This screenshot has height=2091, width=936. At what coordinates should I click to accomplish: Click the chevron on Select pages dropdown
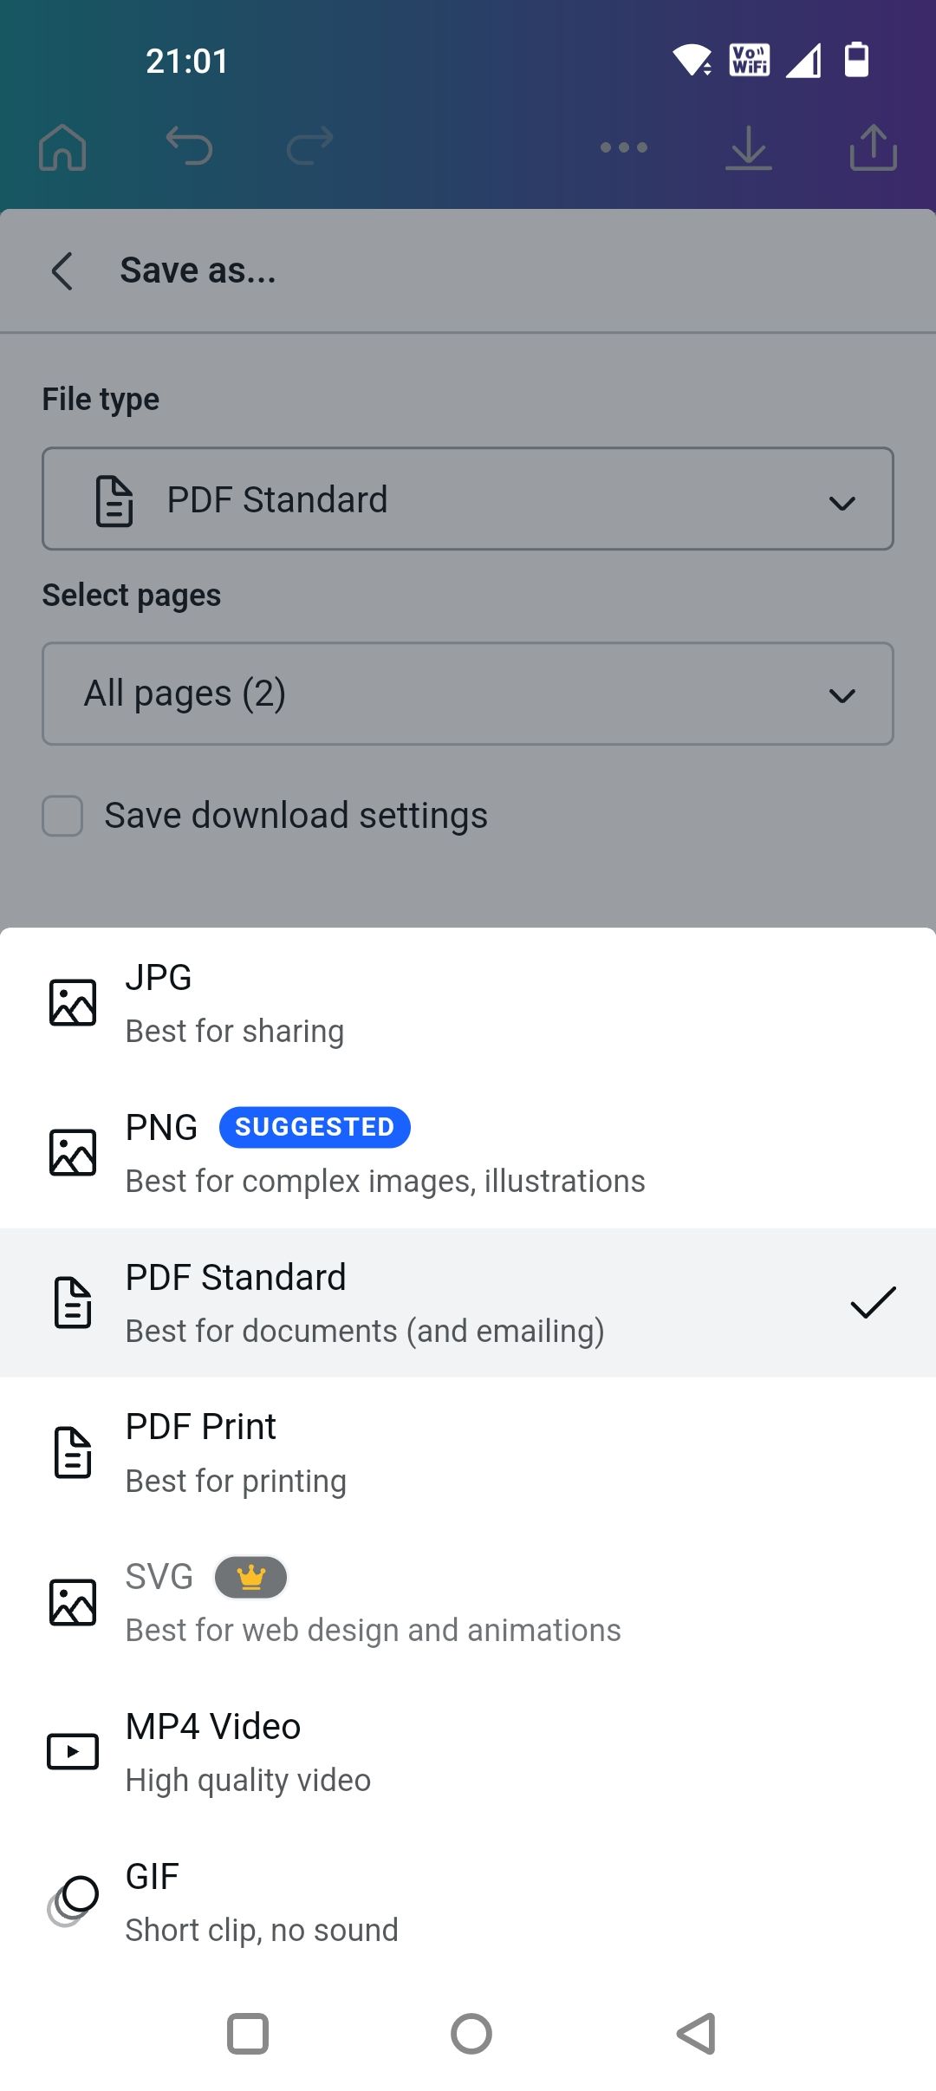click(x=842, y=695)
